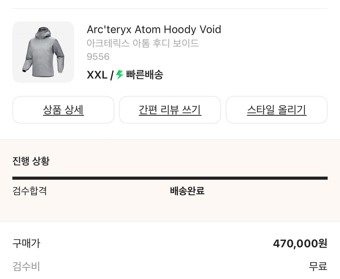Click the green lightning fast-delivery icon
Screen dimensions: 340x279
click(x=119, y=74)
